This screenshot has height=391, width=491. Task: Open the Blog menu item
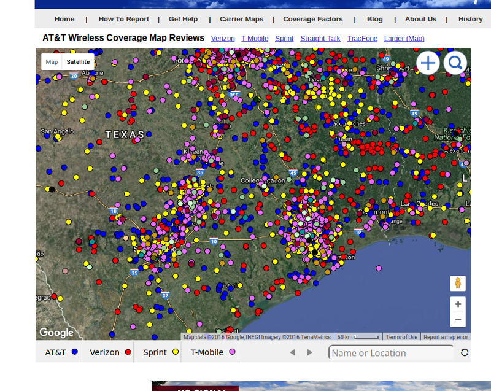pyautogui.click(x=375, y=19)
